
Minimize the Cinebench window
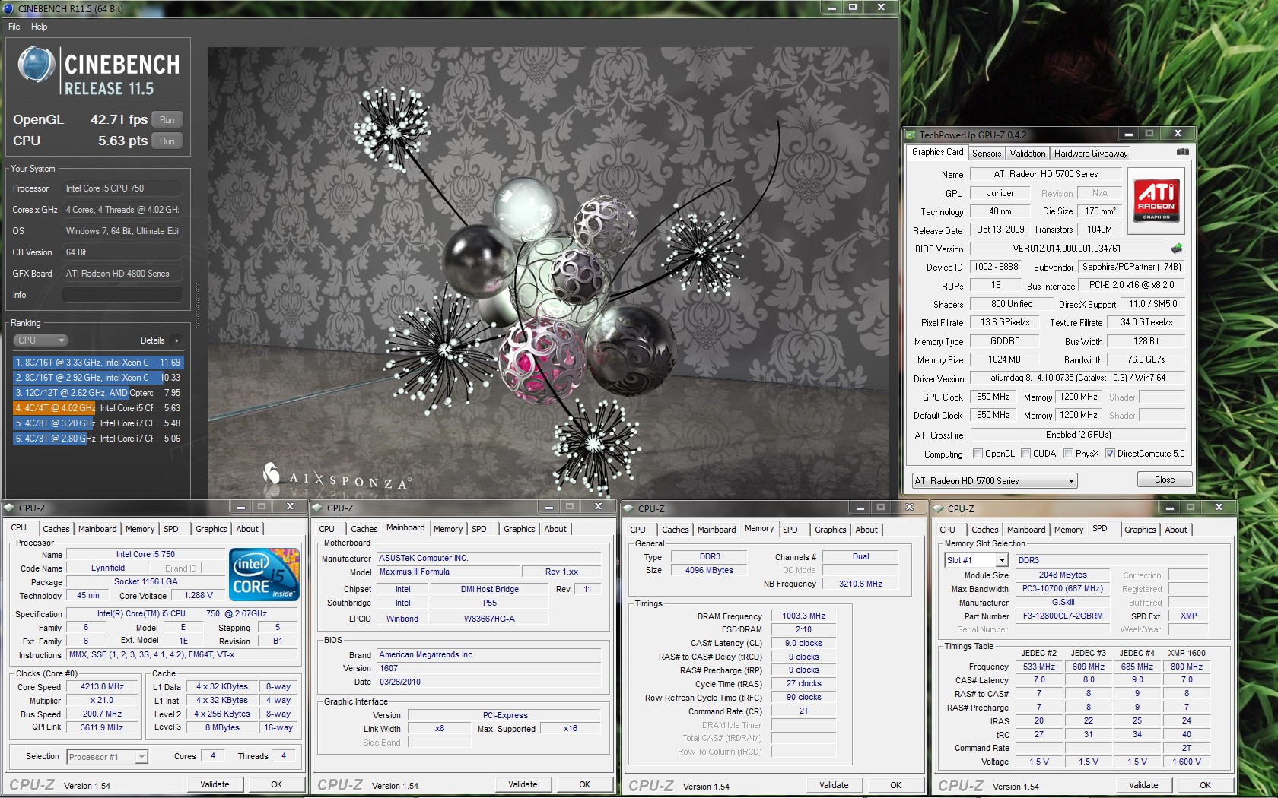point(831,8)
